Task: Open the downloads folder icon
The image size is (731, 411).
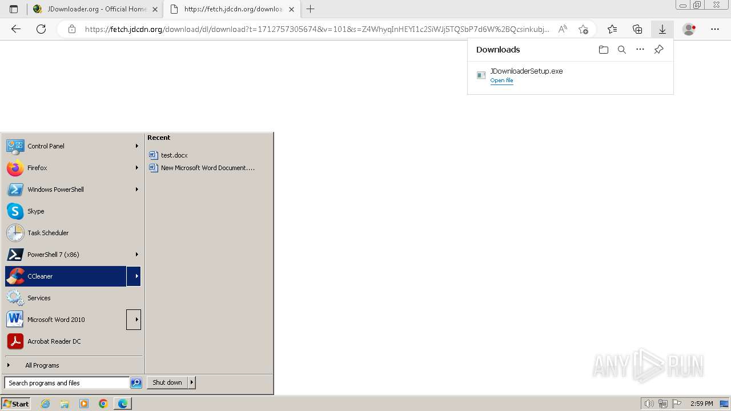Action: 604,50
